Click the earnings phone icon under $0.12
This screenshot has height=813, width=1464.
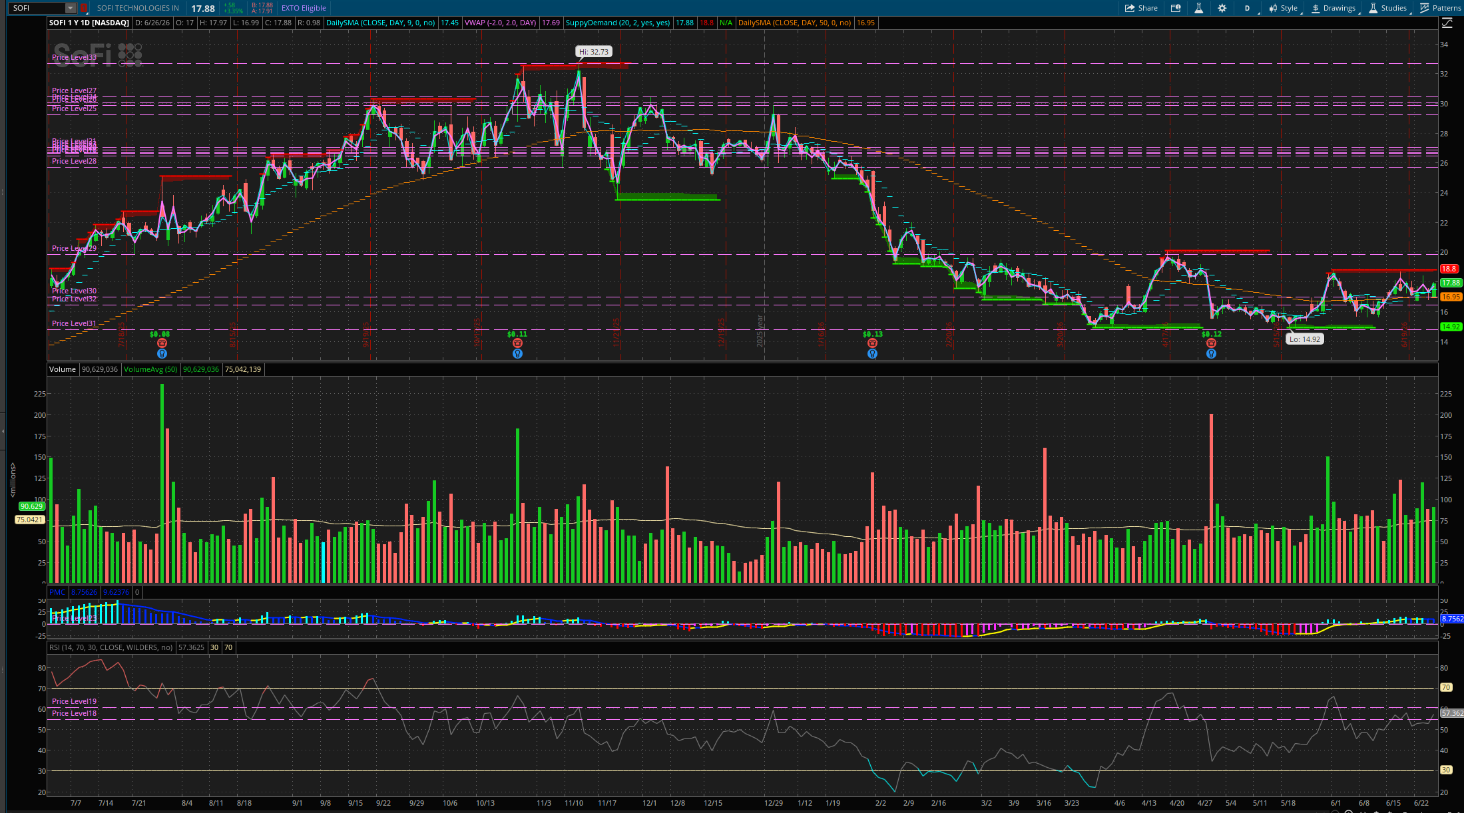(x=1211, y=343)
